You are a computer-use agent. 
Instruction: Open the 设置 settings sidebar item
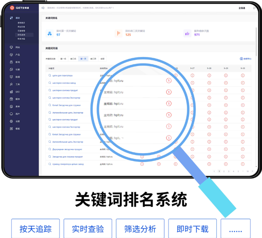17,121
